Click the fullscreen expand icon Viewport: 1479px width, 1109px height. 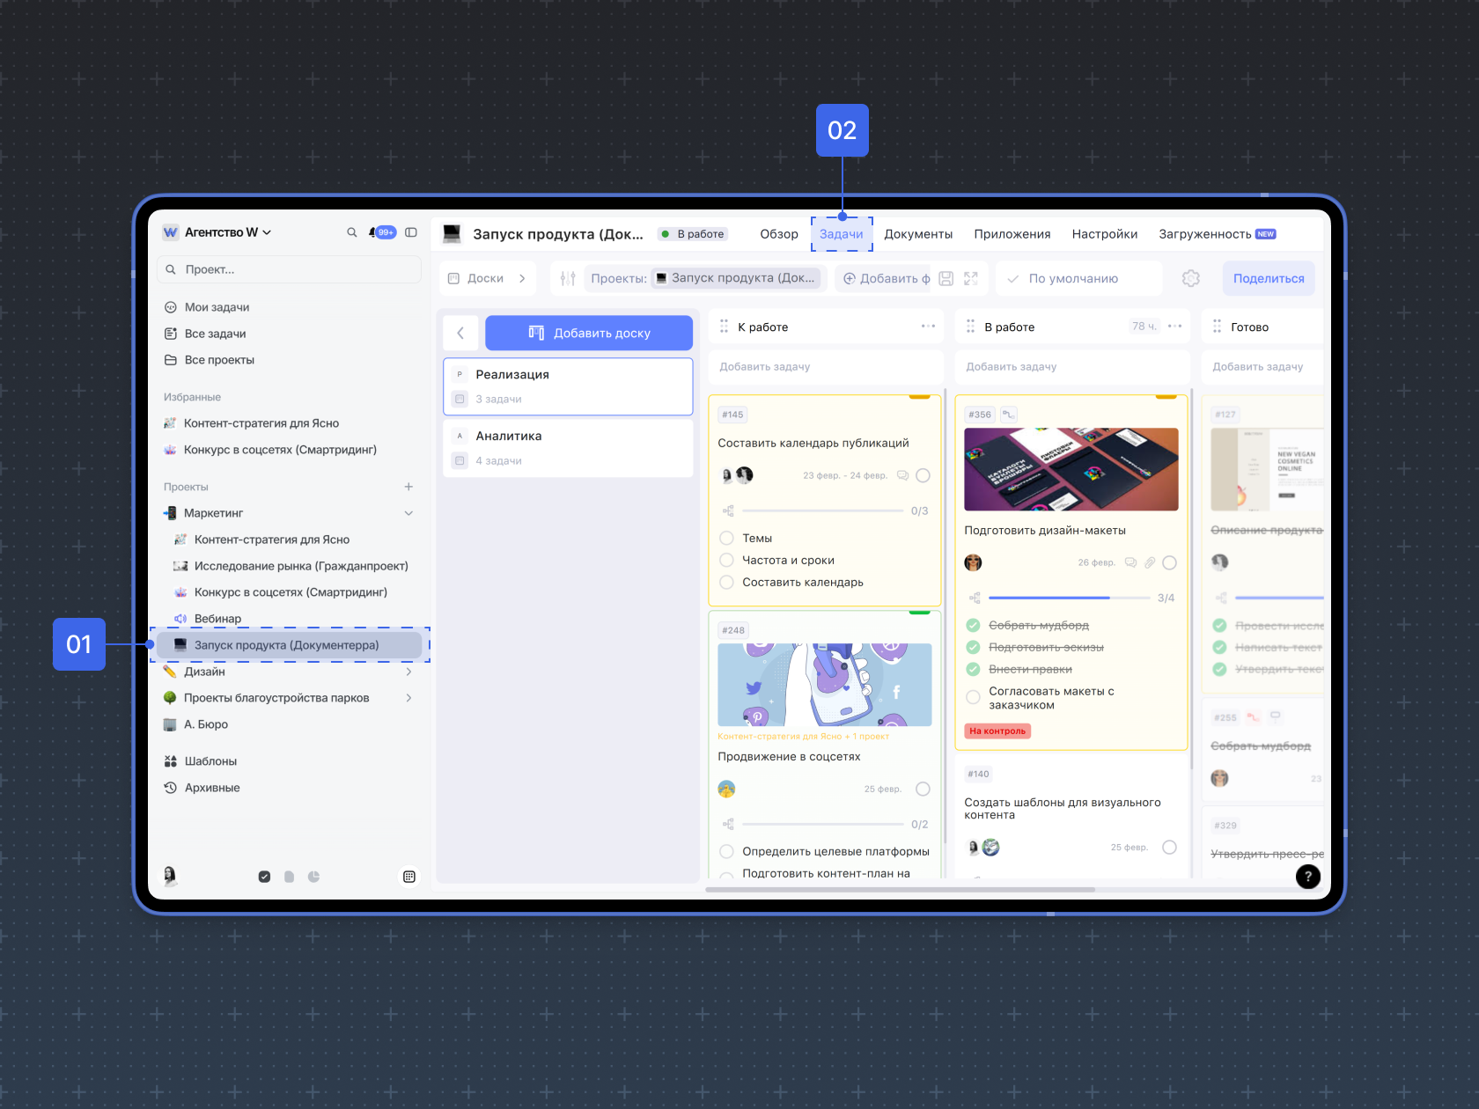point(971,278)
